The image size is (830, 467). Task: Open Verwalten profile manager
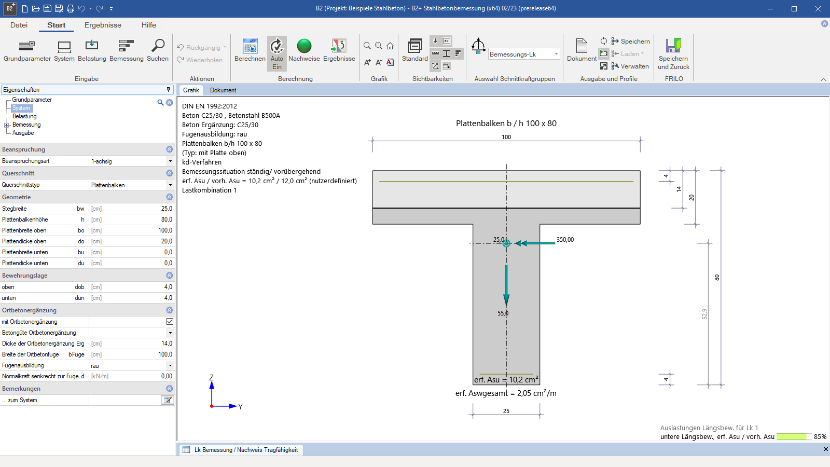point(630,66)
